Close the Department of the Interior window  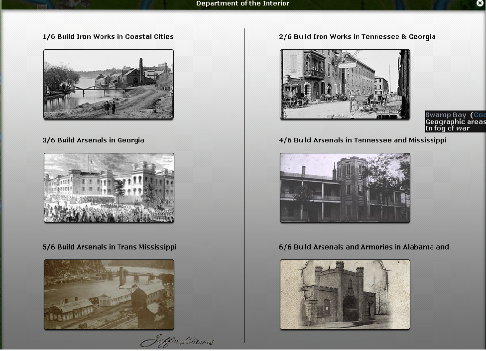pos(480,3)
